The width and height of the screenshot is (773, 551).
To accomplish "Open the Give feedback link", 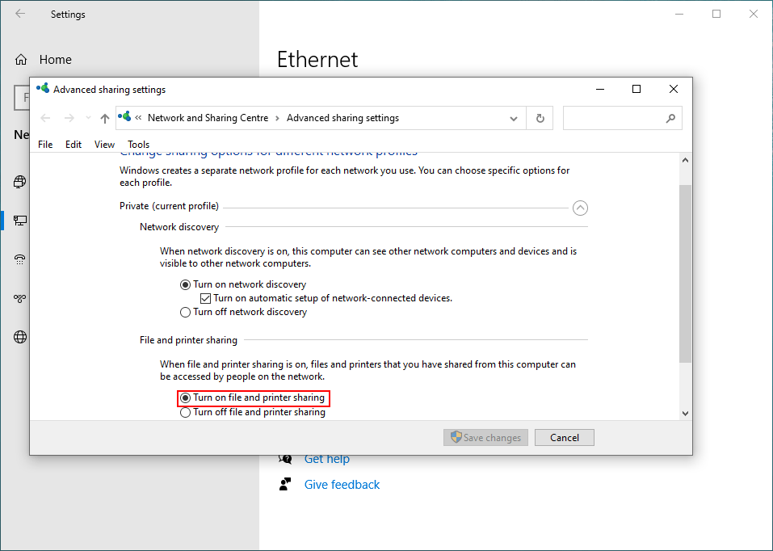I will [342, 484].
